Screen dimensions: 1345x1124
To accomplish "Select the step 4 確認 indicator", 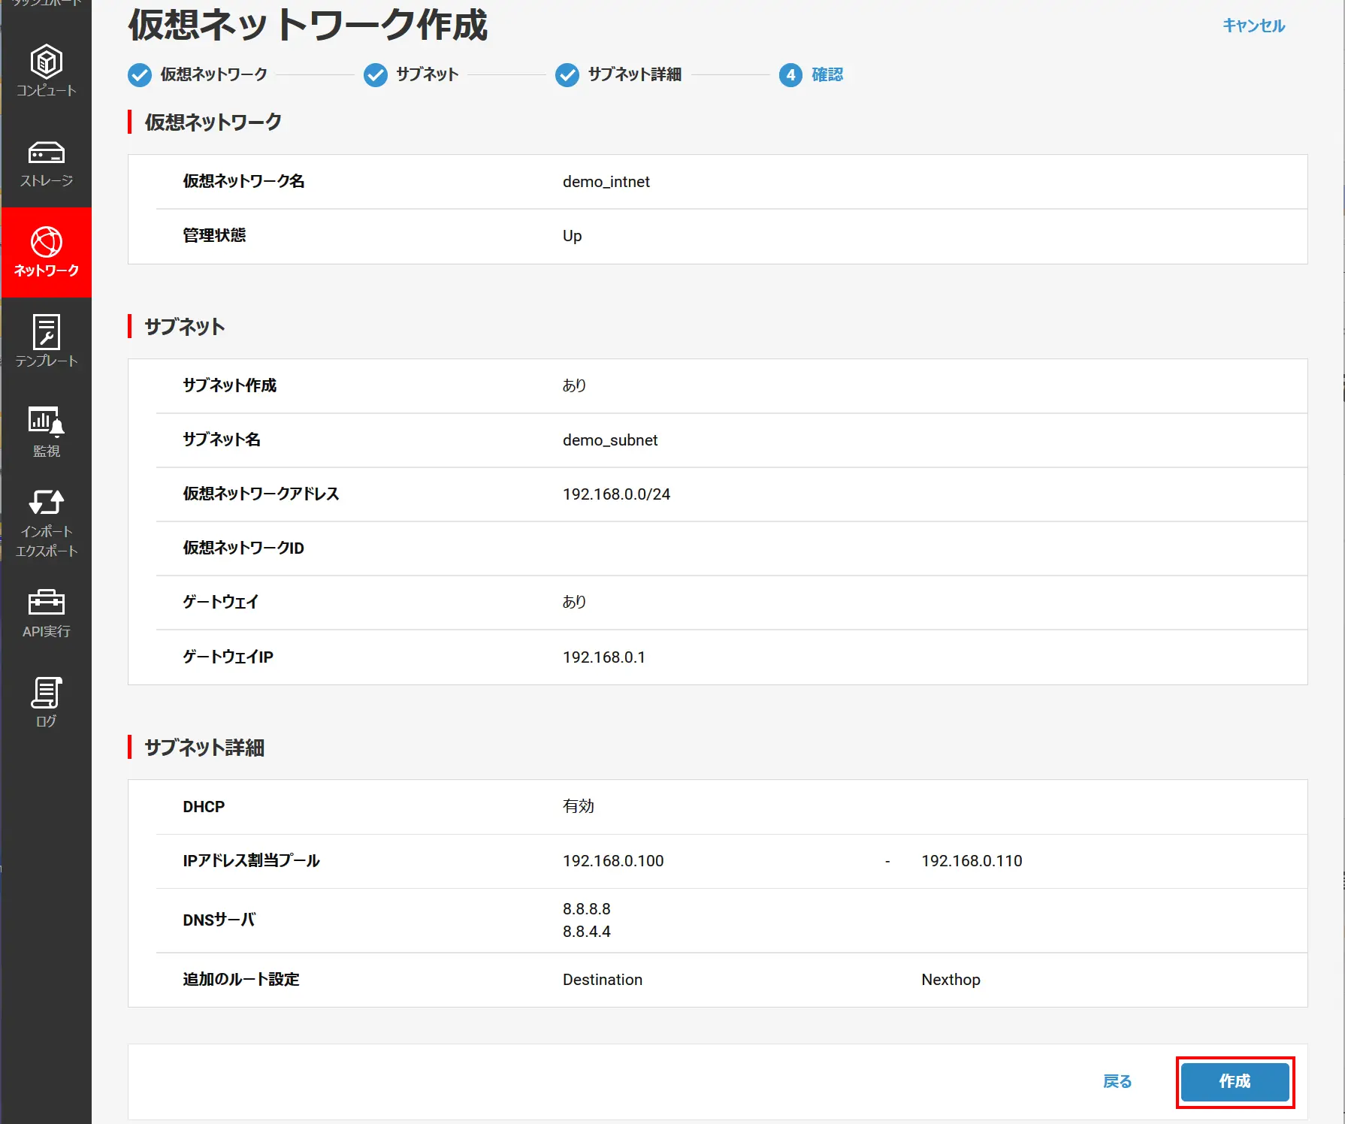I will (790, 75).
